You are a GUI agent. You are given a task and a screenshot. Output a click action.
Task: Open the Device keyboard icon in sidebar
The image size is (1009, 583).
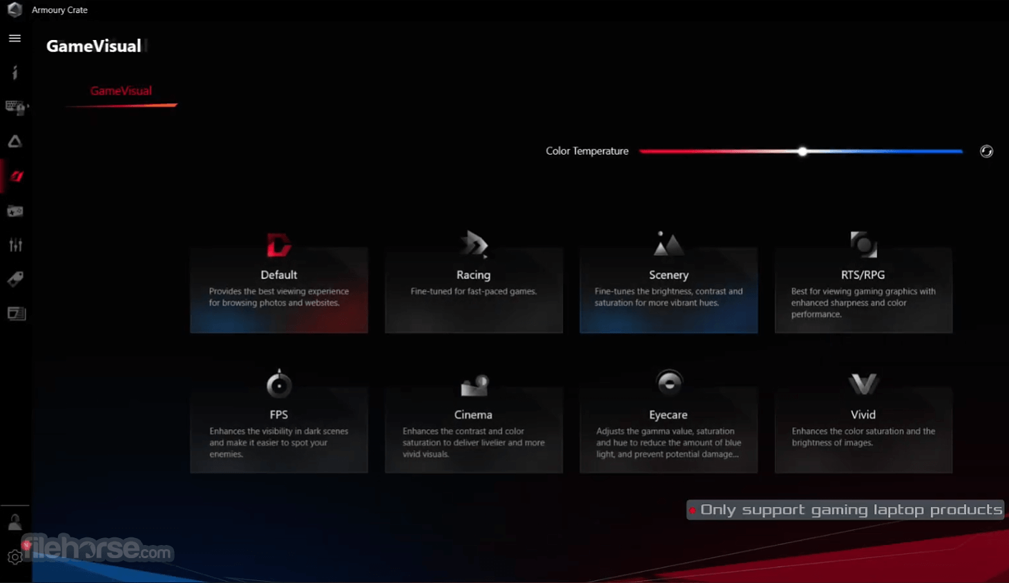[15, 107]
